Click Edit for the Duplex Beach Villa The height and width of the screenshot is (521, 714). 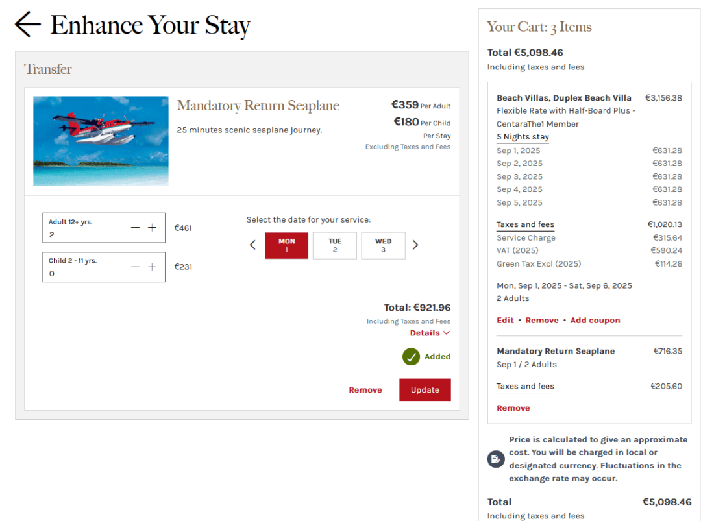tap(505, 320)
